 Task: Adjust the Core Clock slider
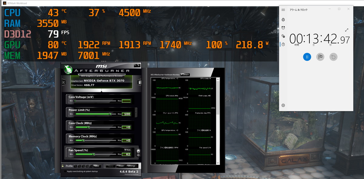coord(96,127)
